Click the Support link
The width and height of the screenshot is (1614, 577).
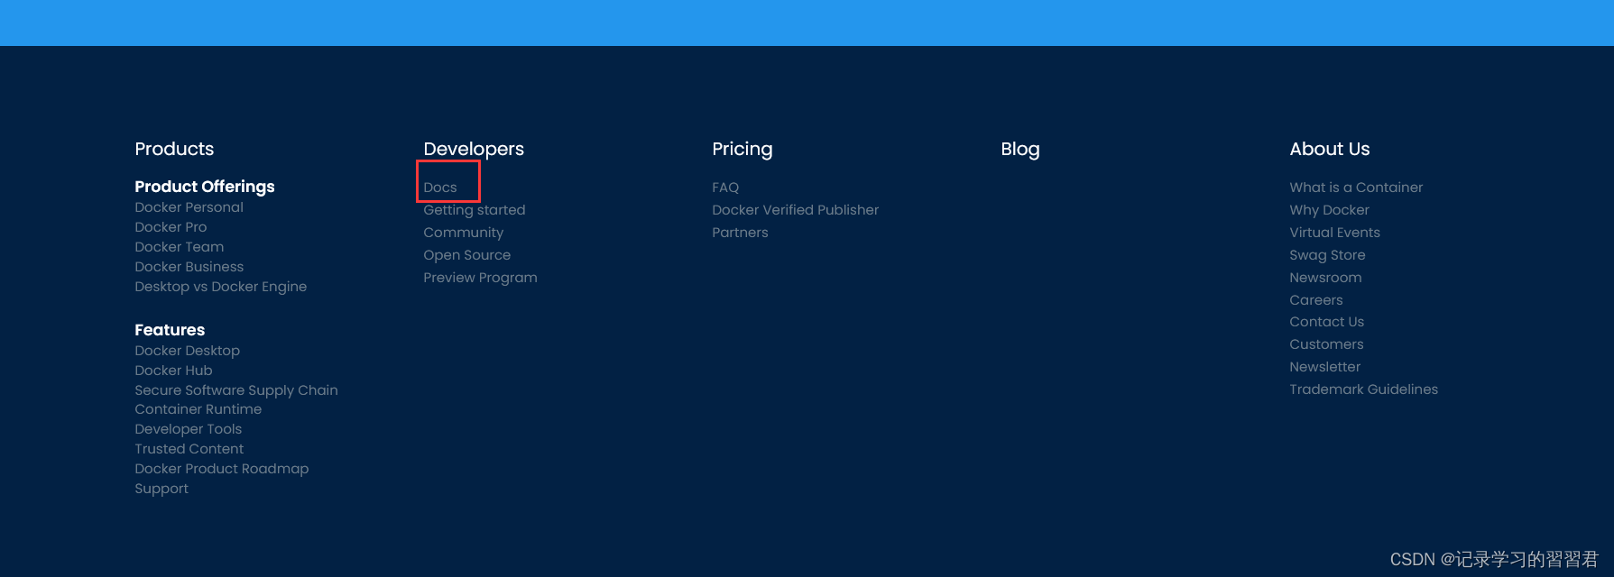coord(161,489)
